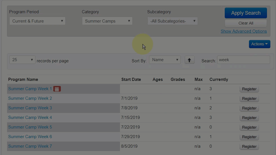The image size is (276, 155).
Task: Open the Subcategory dropdown
Action: (x=172, y=21)
